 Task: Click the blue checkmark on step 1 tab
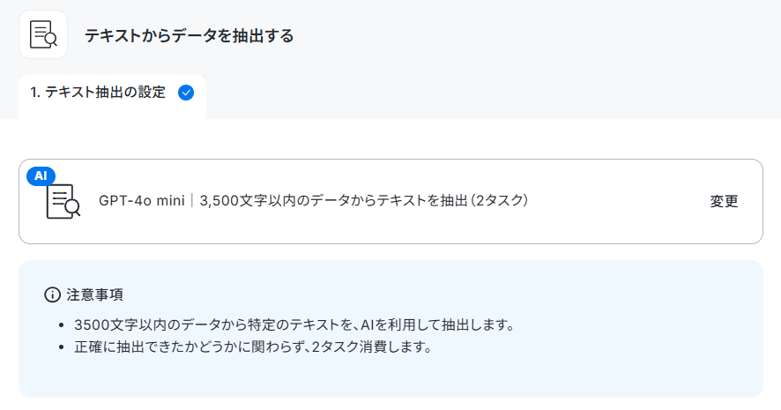point(186,93)
